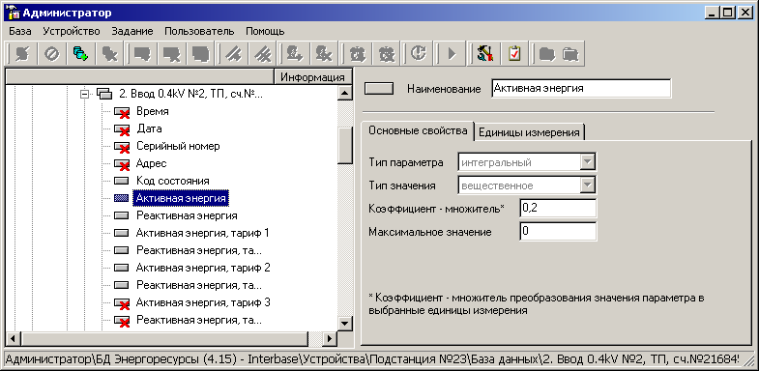This screenshot has width=759, height=371.
Task: Open the Задание menu
Action: click(132, 32)
